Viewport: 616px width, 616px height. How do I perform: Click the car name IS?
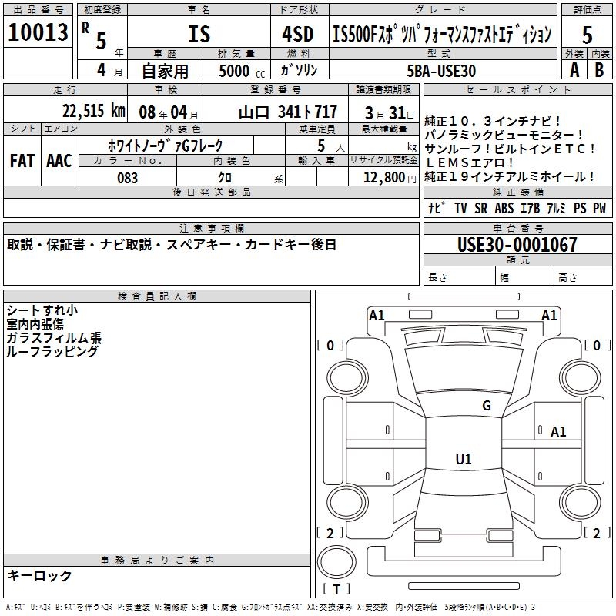coord(199,34)
